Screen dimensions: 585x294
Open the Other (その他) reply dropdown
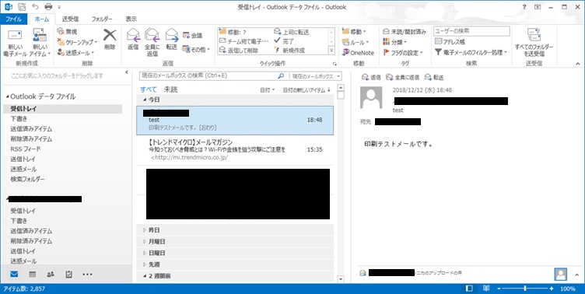(x=196, y=49)
